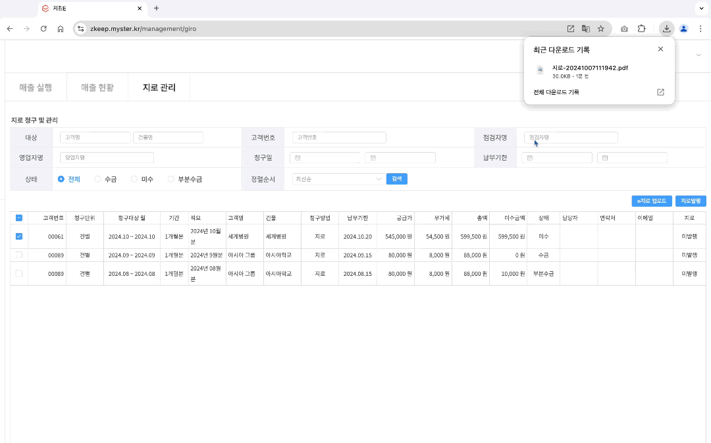Click the e지로 업로드 button

coord(652,201)
